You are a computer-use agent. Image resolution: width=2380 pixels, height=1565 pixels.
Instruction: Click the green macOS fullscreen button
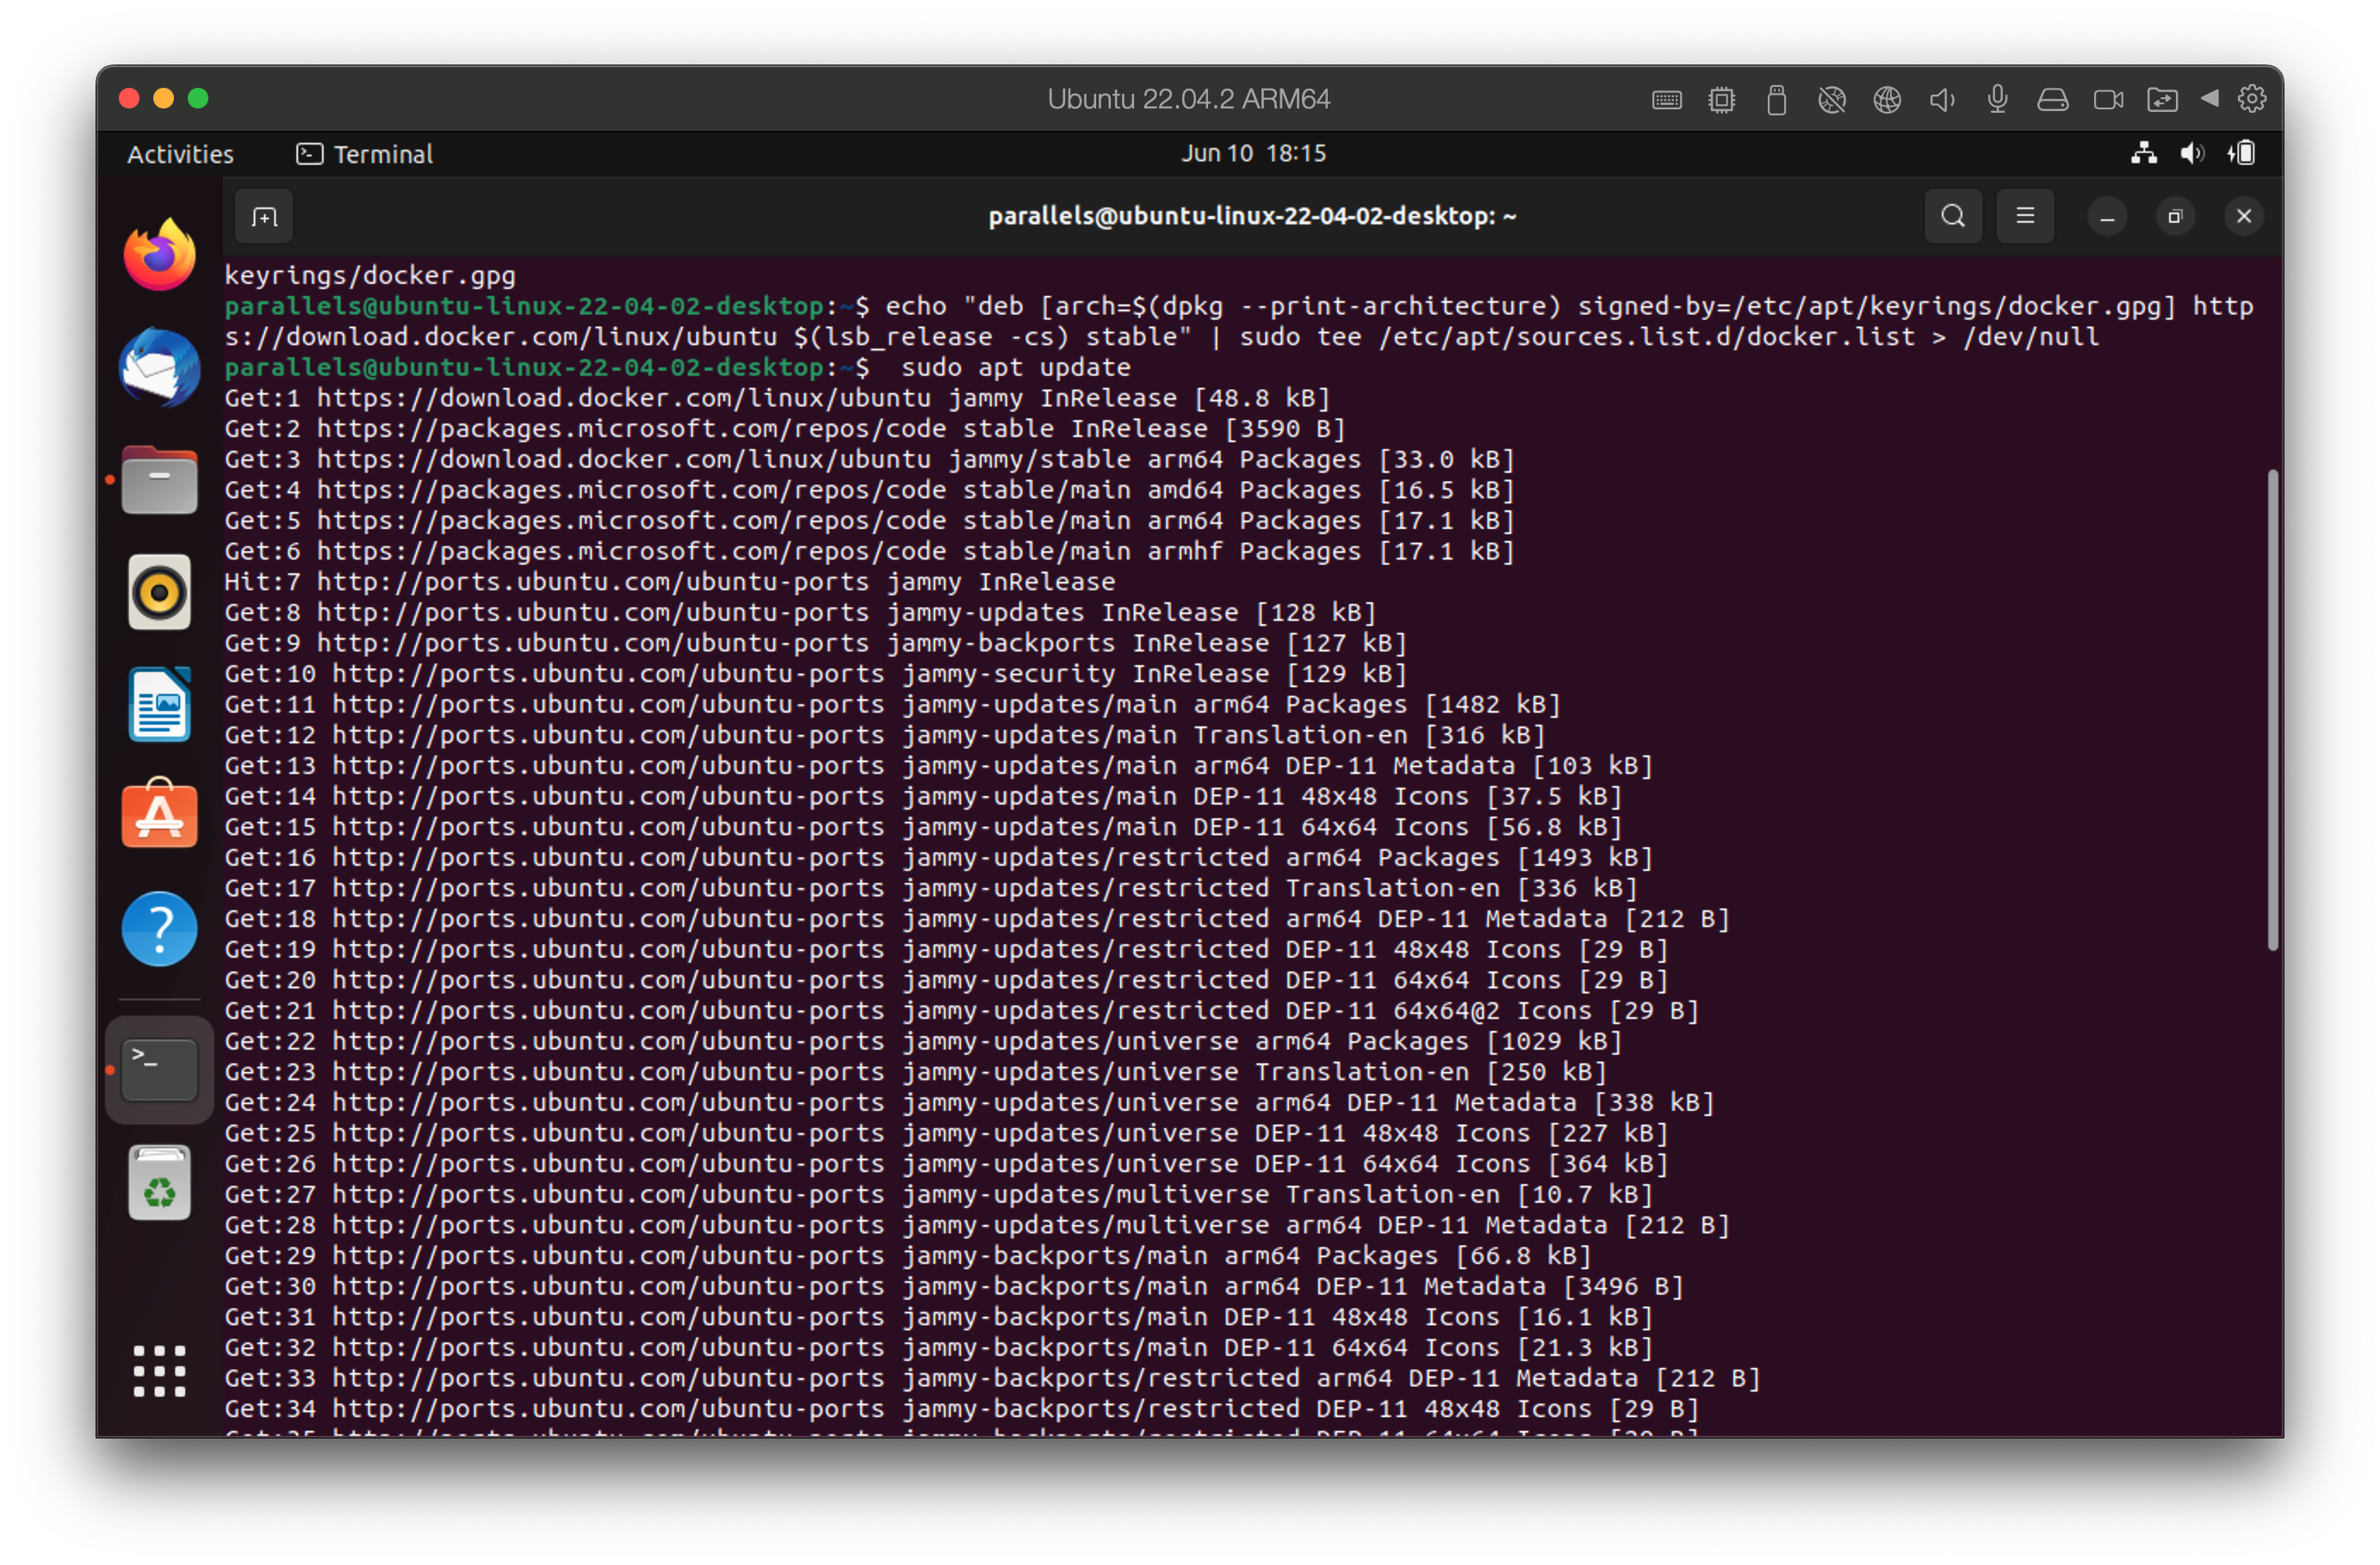(x=198, y=98)
